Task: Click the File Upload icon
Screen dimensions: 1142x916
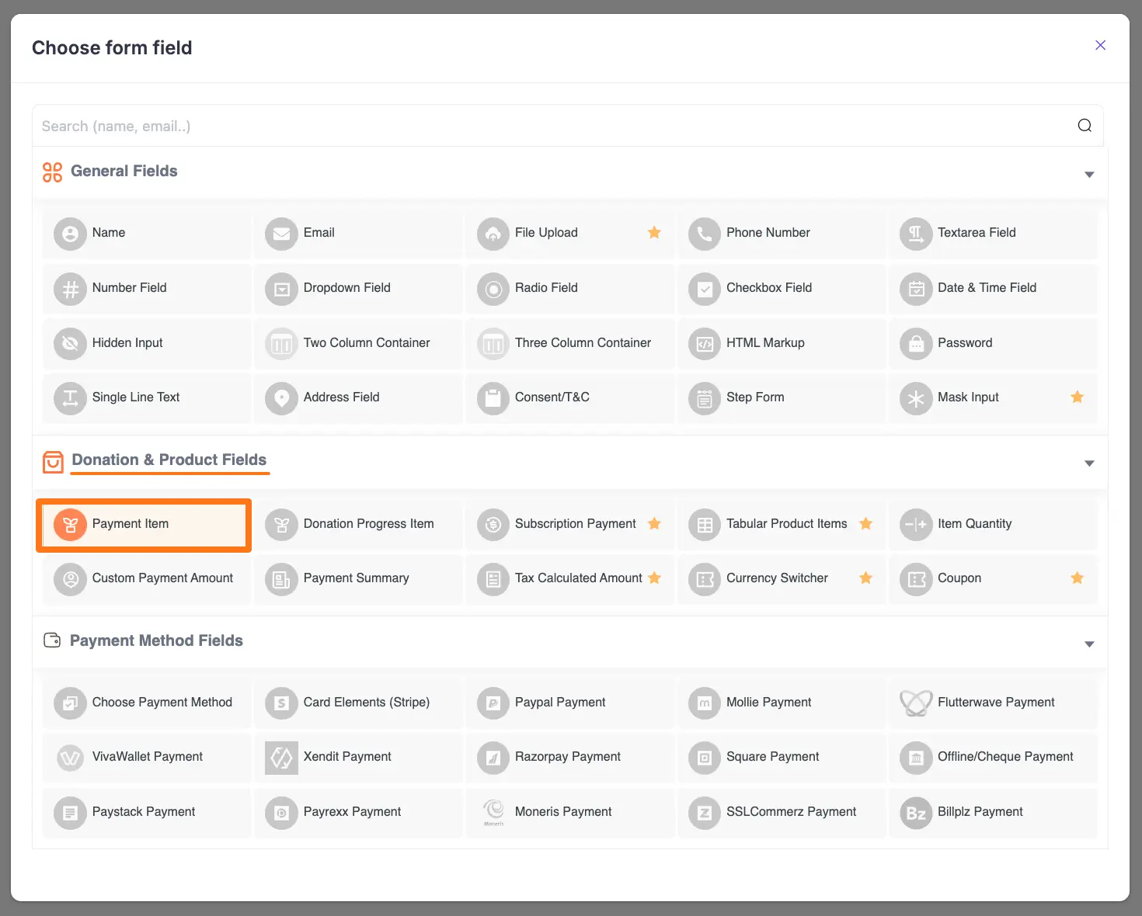Action: (493, 233)
